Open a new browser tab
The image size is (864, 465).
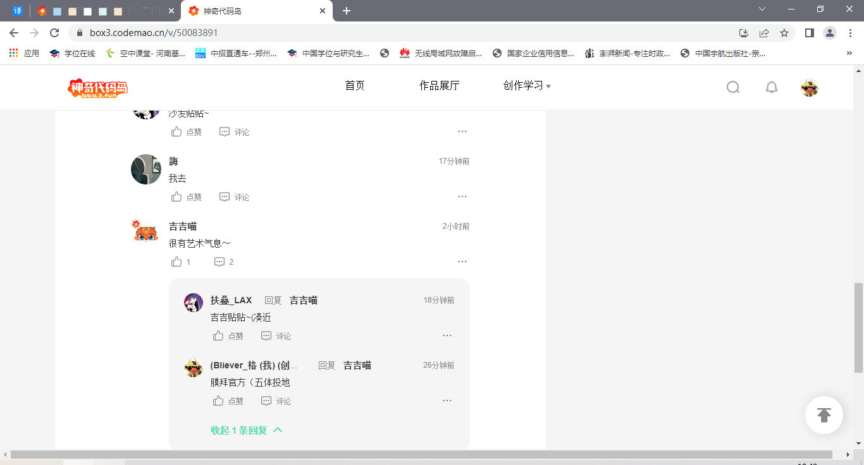347,11
